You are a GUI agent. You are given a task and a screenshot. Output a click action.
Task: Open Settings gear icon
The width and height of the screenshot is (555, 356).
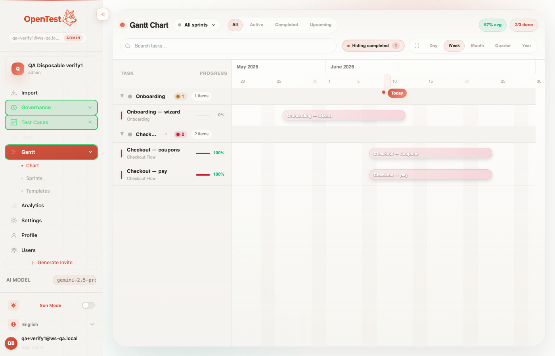[x=14, y=220]
